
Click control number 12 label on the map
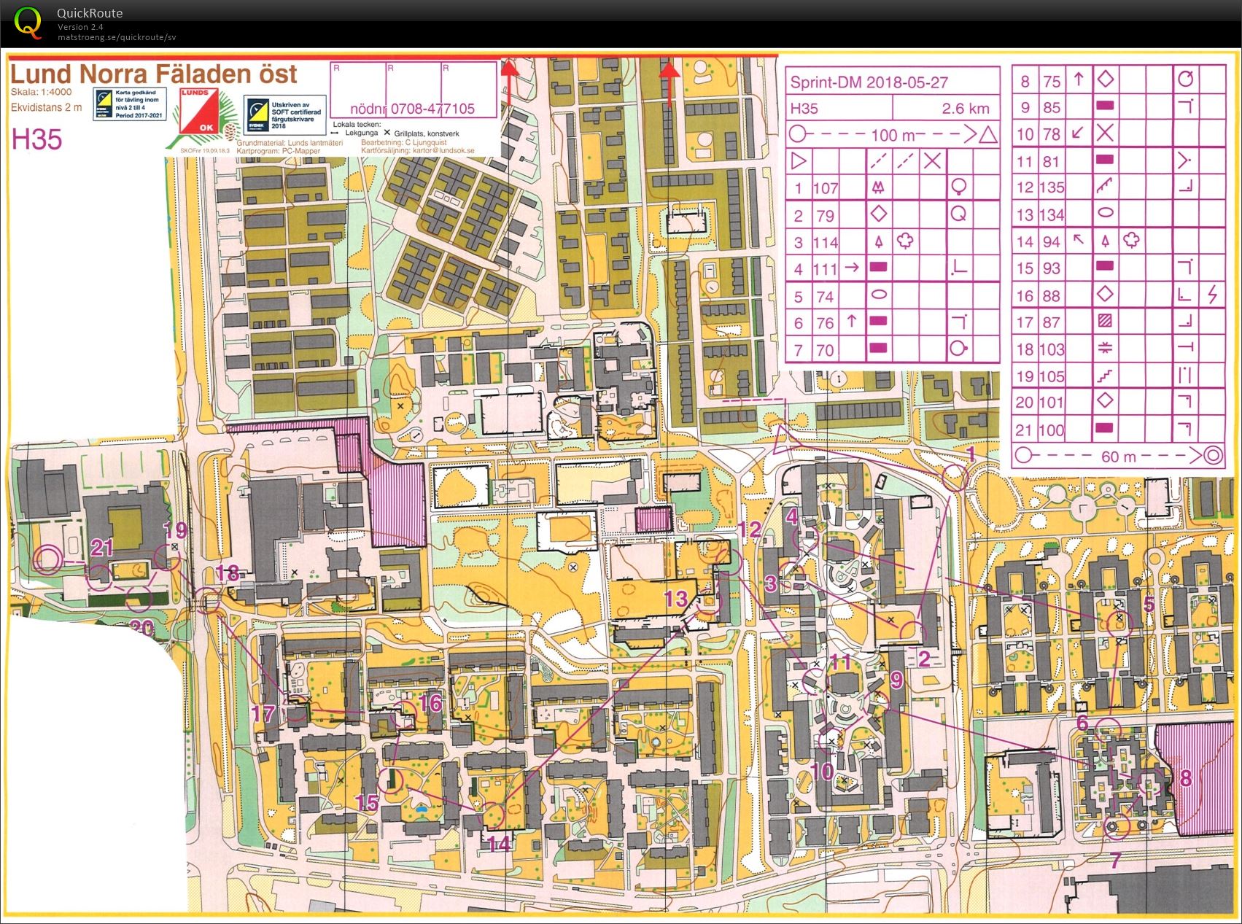coord(750,529)
